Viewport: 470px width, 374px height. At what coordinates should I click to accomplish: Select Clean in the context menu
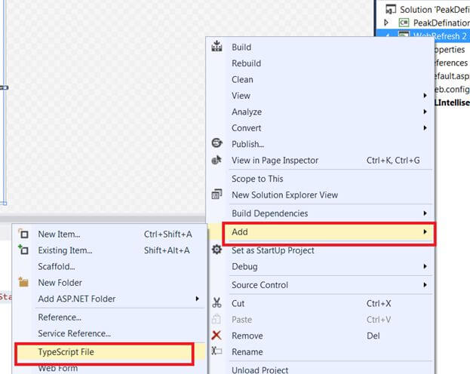(x=321, y=79)
